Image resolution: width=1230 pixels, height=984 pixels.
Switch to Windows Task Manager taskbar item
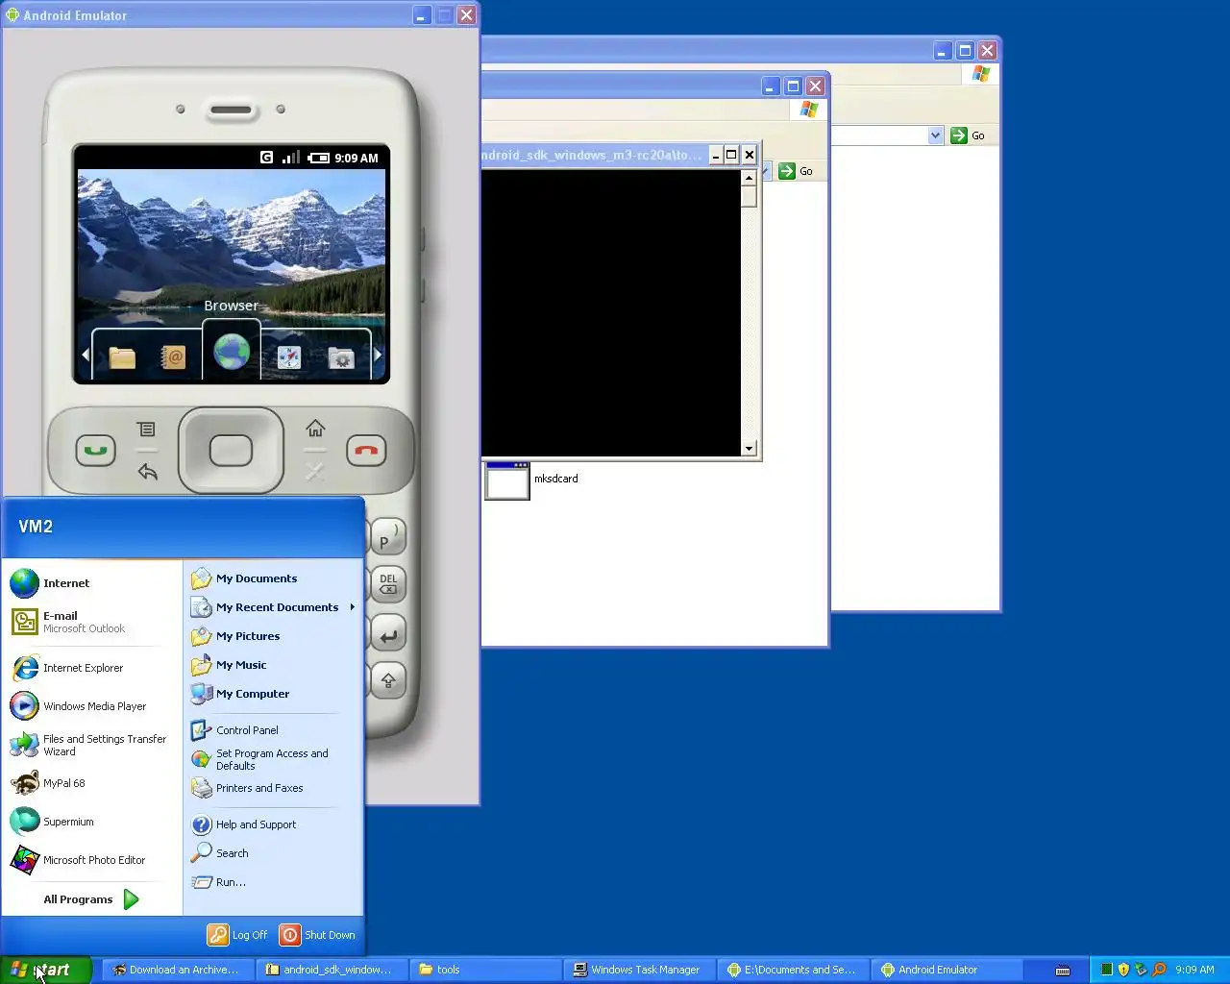(x=640, y=970)
